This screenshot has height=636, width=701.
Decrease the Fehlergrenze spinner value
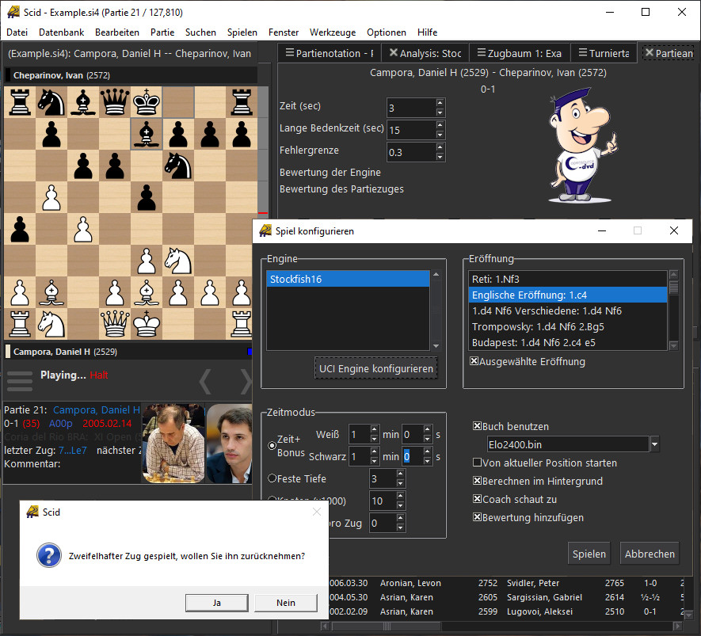pyautogui.click(x=440, y=157)
